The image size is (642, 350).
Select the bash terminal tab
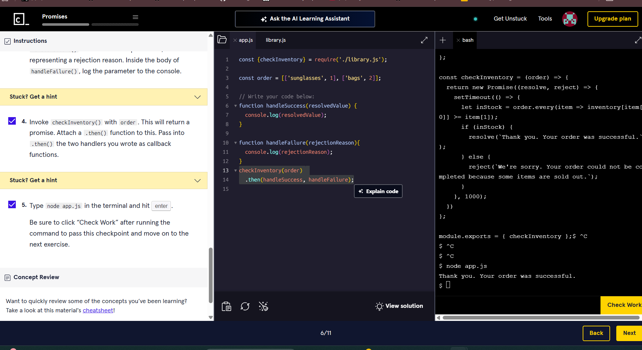pyautogui.click(x=467, y=40)
